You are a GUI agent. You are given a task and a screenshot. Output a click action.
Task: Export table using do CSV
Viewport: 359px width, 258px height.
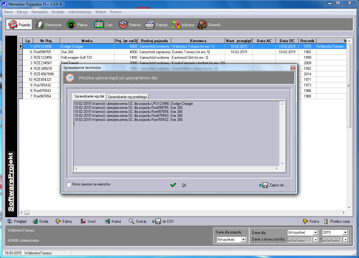click(158, 221)
